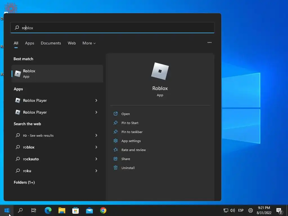Viewport: 288px width, 216px height.
Task: Expand second Roblox Player result arrow
Action: pyautogui.click(x=96, y=112)
